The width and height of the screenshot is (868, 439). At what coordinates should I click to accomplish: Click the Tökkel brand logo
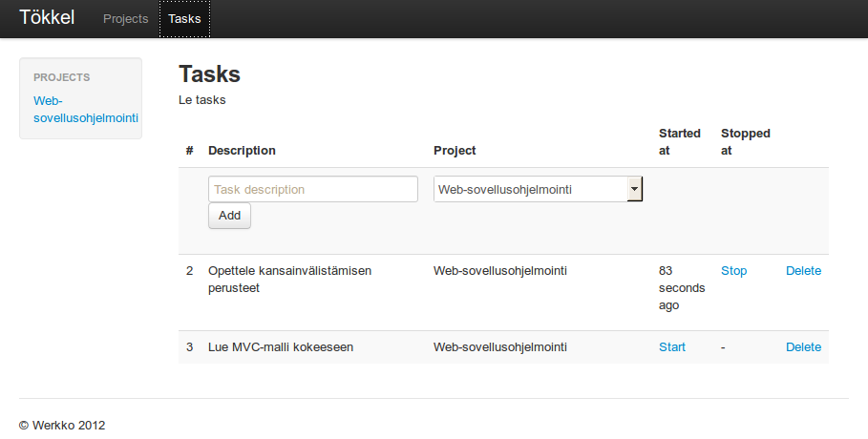coord(47,18)
